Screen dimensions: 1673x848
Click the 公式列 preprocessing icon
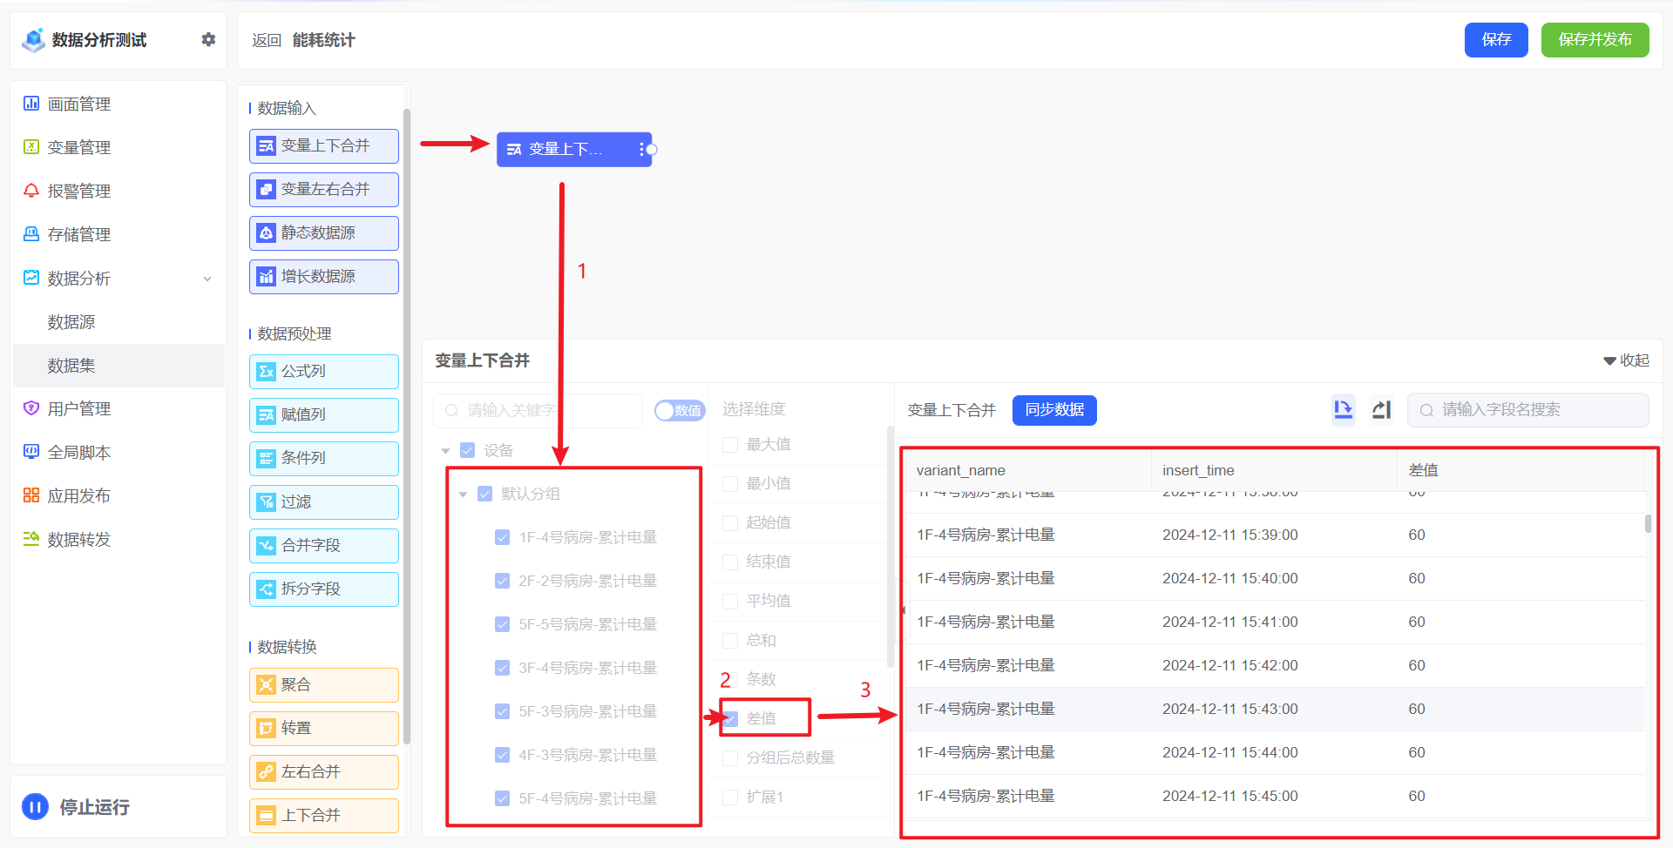pyautogui.click(x=267, y=372)
